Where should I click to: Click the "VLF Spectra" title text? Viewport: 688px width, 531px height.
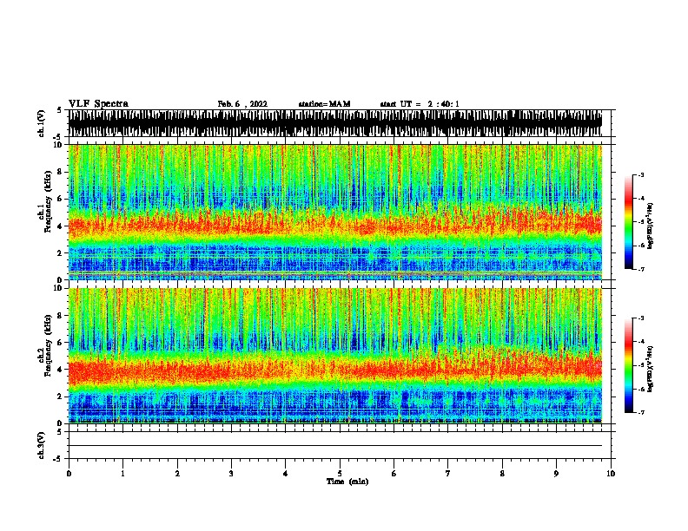pos(98,104)
